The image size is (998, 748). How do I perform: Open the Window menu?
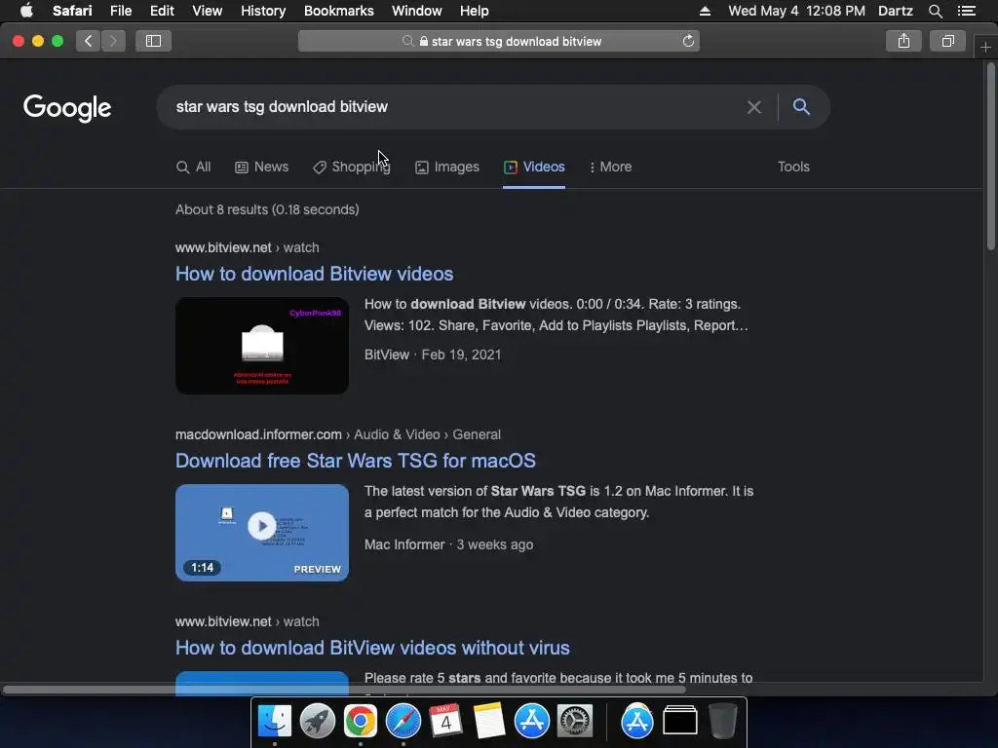416,11
